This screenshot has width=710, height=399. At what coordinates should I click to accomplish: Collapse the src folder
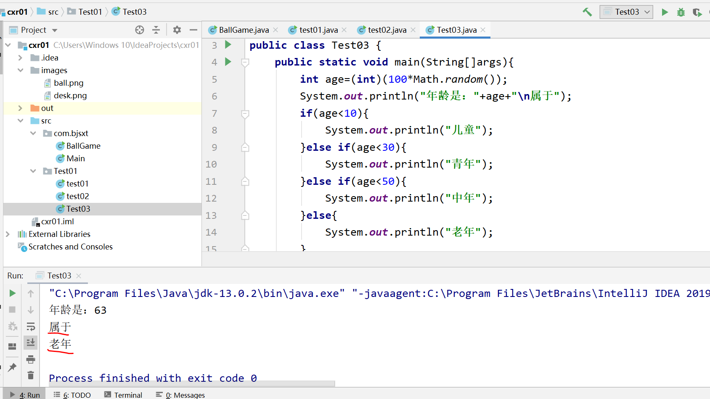[x=20, y=121]
